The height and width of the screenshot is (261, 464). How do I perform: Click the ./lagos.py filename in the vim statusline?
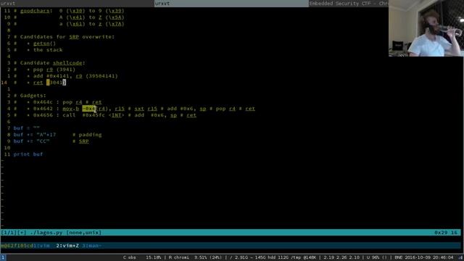point(46,233)
